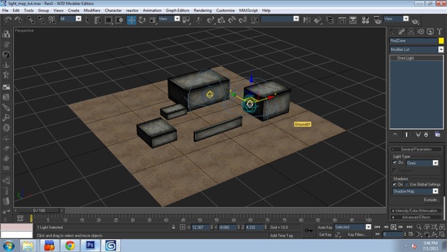Image resolution: width=447 pixels, height=252 pixels.
Task: Click the Quick Render teapot icon
Action: (x=415, y=21)
